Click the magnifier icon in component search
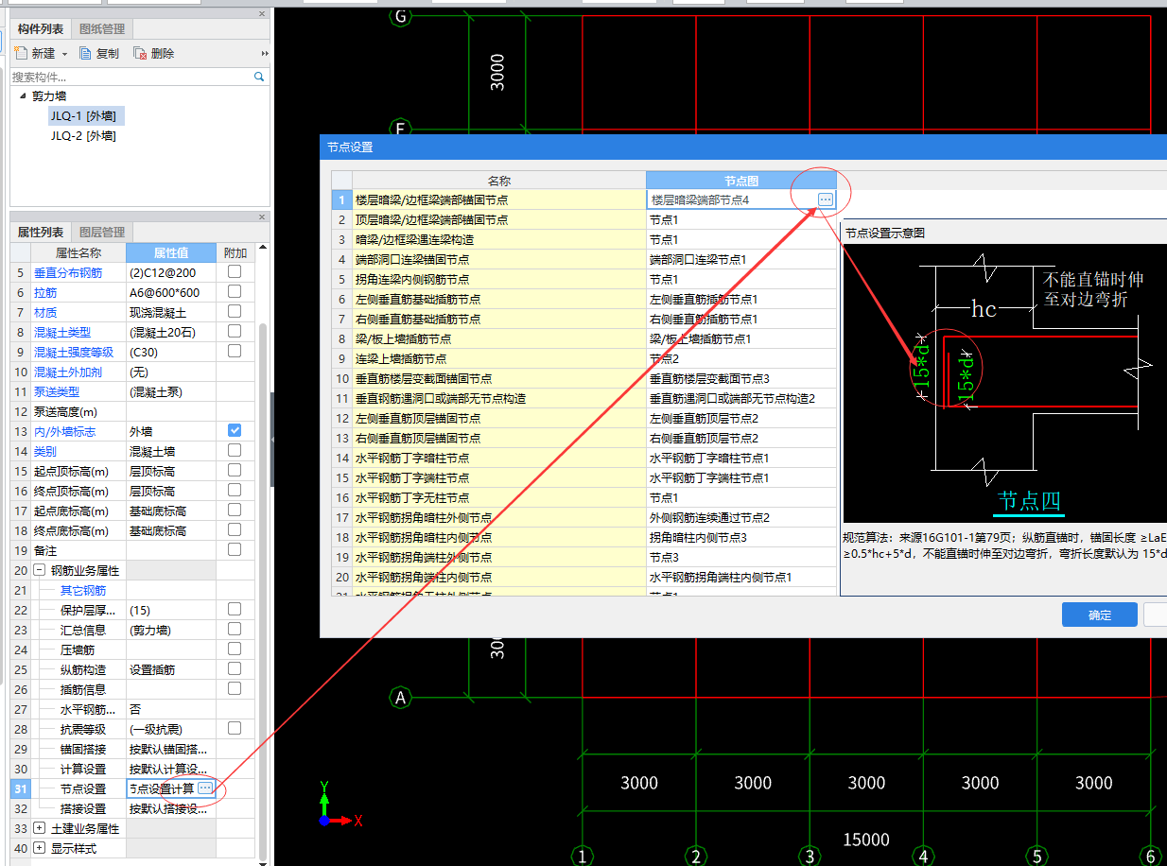Screen dimensions: 1167x866 (259, 77)
